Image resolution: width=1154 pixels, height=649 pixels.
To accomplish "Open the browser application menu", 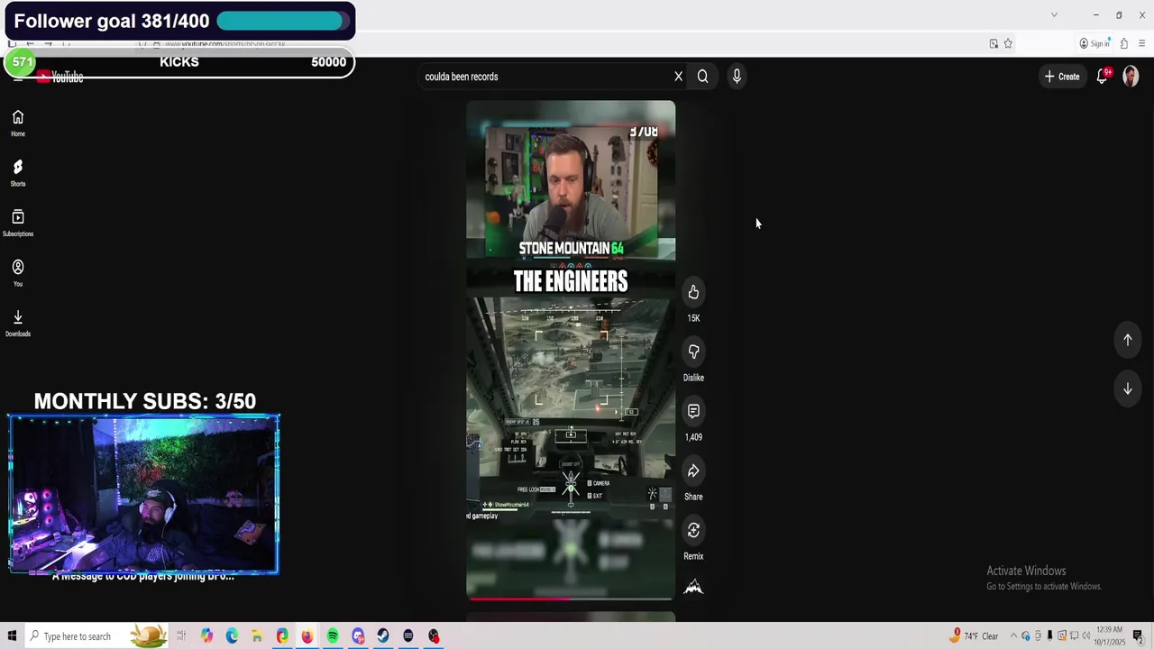I will (x=1142, y=43).
